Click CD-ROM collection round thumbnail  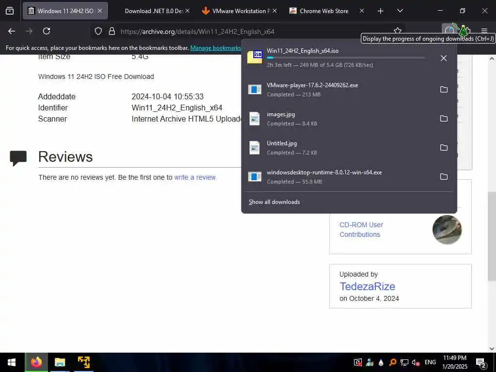pos(447,230)
